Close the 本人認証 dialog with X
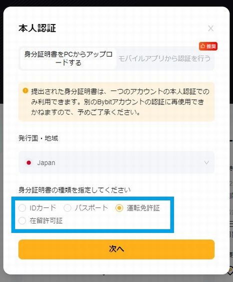The image size is (233, 282). tap(210, 28)
